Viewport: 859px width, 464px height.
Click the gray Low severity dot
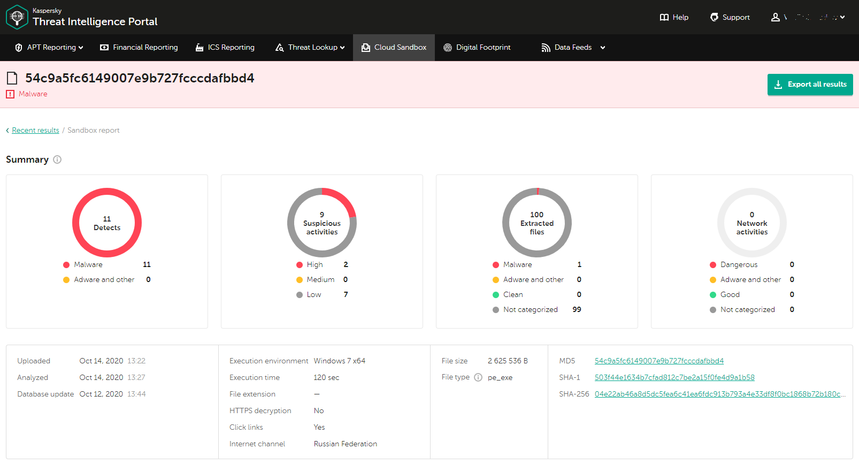[x=300, y=295]
